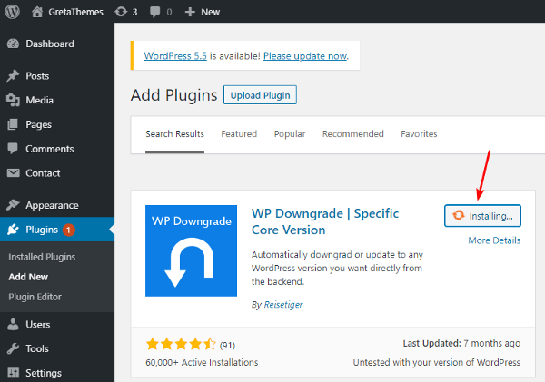Open the WP Downgrade plugin title link
This screenshot has height=382, width=545.
325,221
